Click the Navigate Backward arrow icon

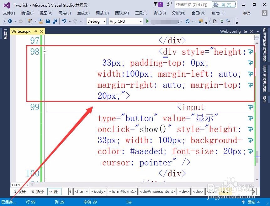(x=10, y=21)
